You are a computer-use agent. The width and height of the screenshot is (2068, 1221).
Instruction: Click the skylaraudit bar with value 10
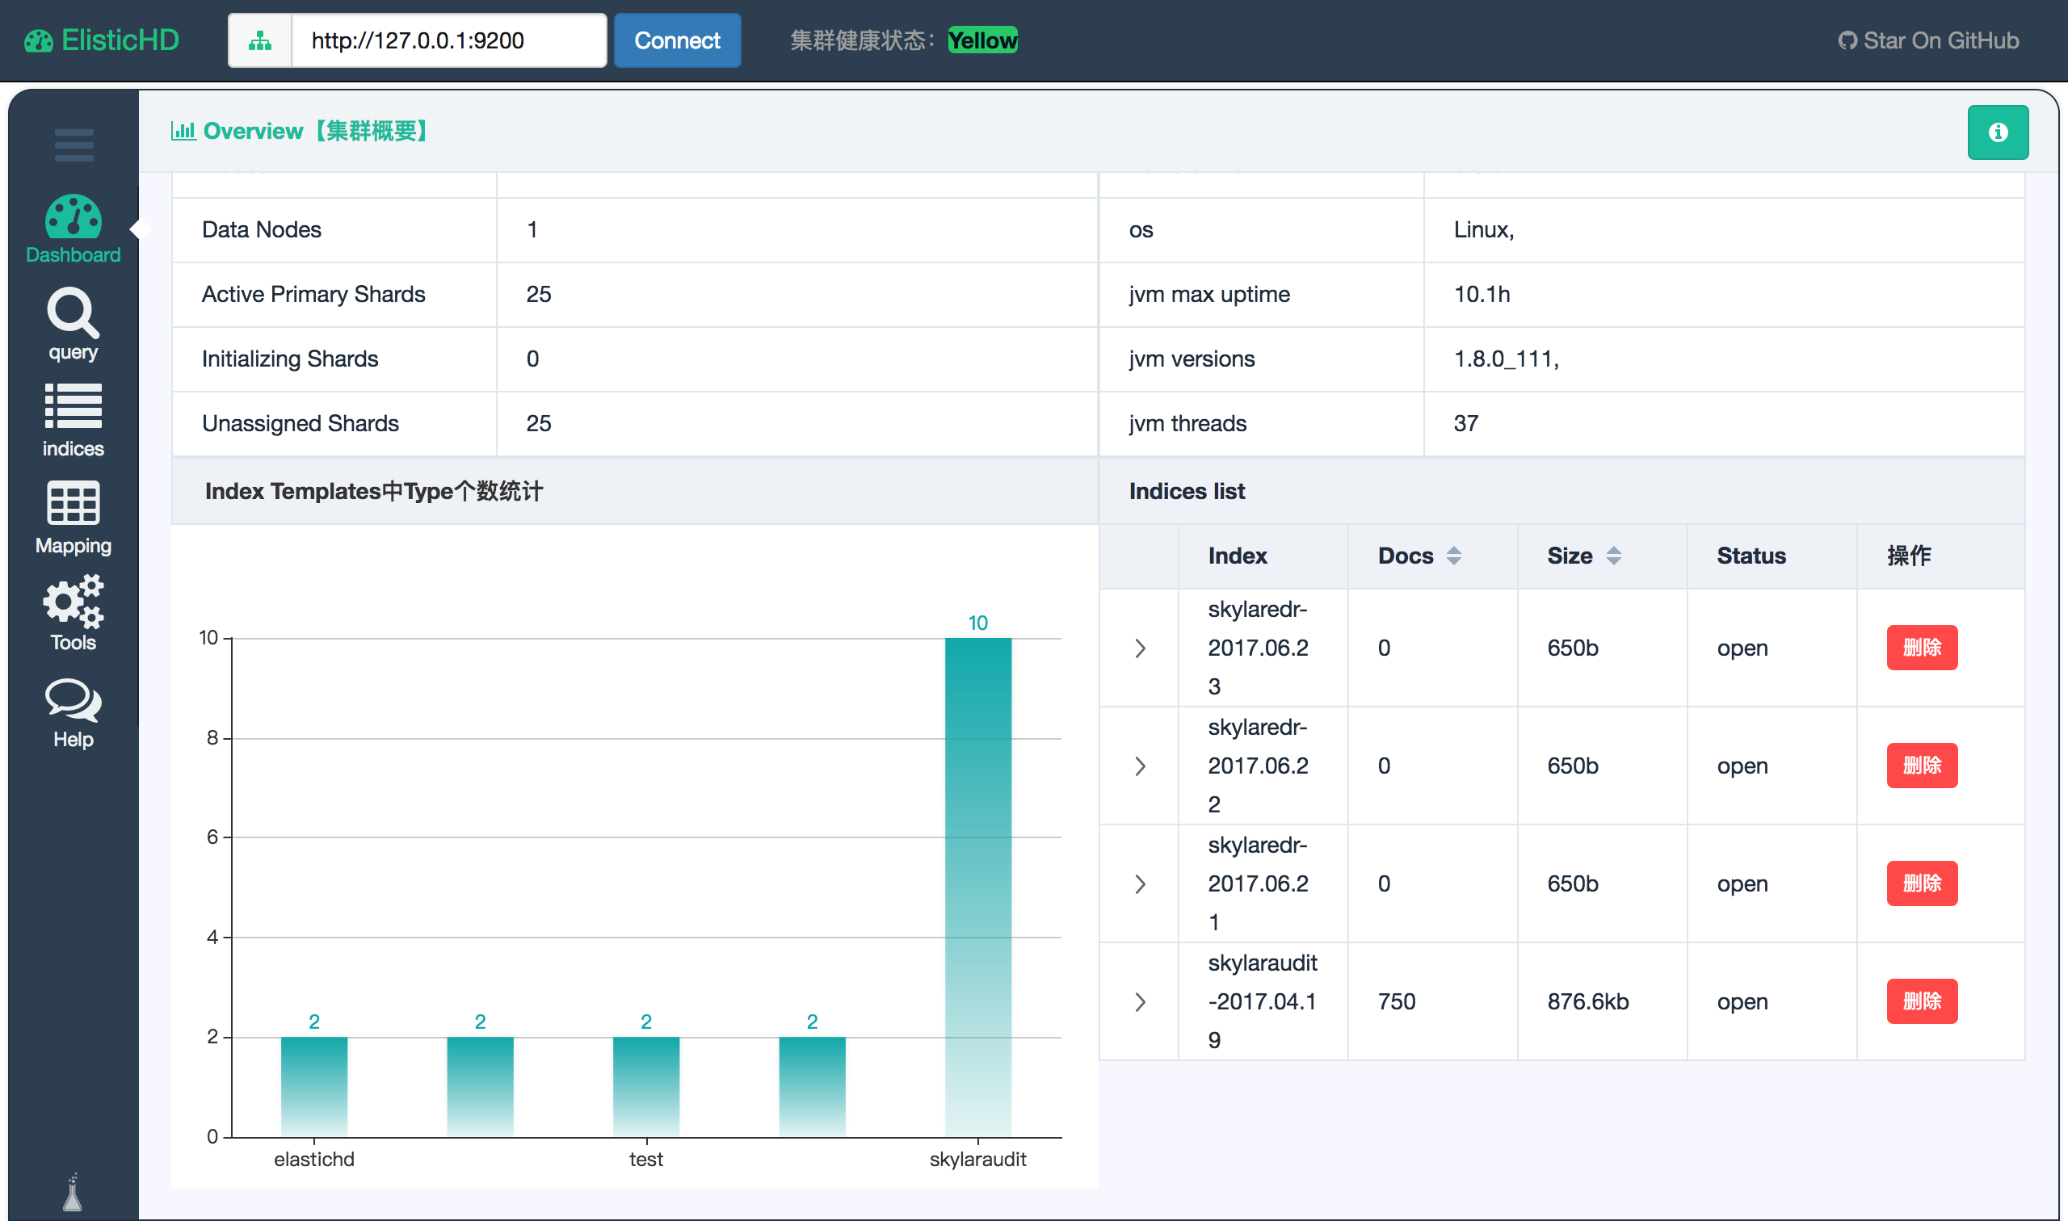point(977,887)
